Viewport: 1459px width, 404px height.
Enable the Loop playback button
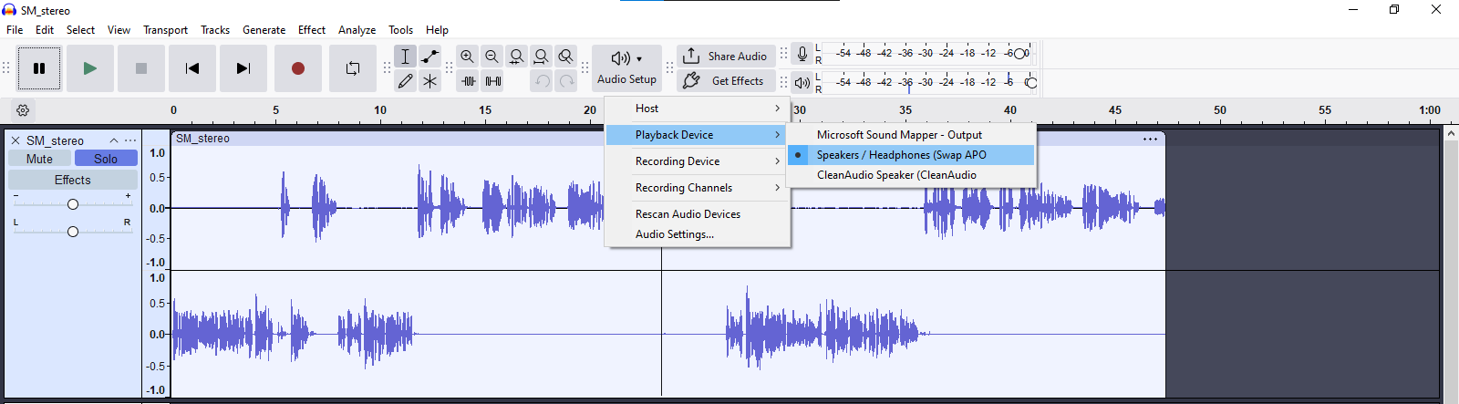[x=352, y=68]
